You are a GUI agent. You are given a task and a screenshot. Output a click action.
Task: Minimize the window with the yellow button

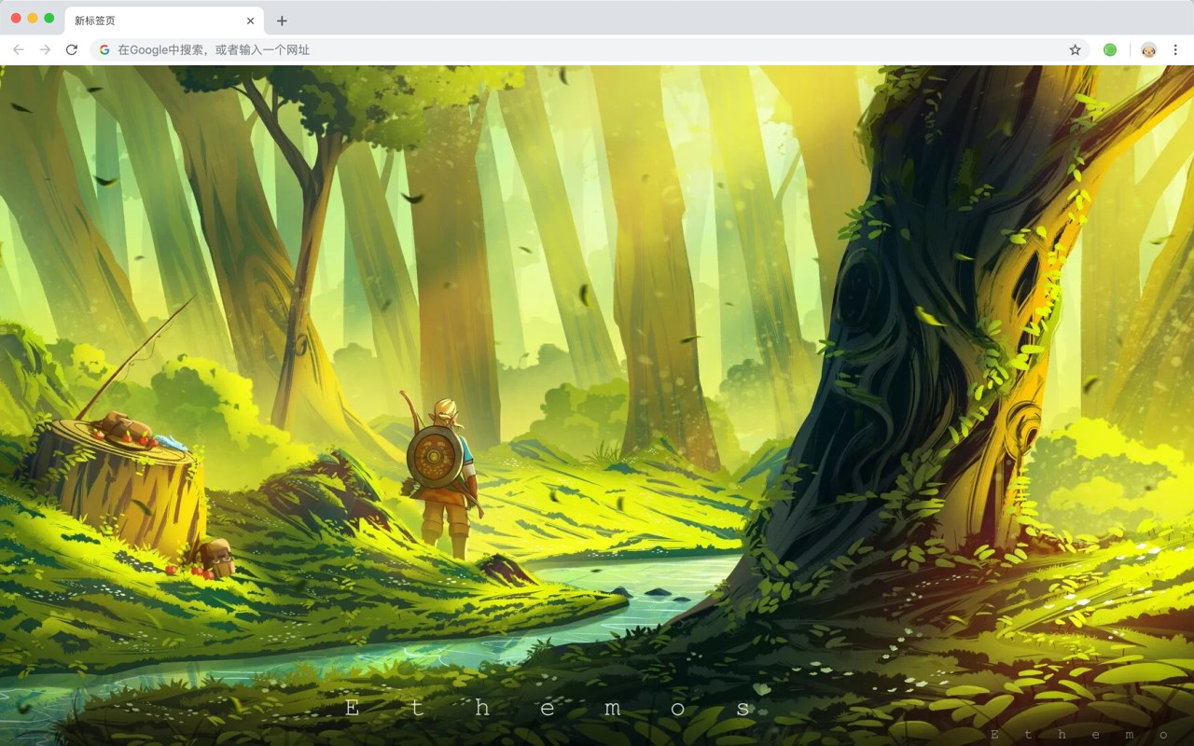[33, 18]
